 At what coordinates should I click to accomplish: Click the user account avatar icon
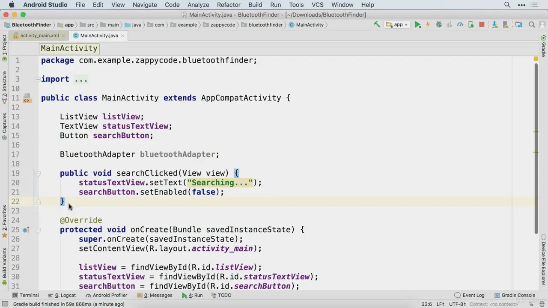click(543, 25)
